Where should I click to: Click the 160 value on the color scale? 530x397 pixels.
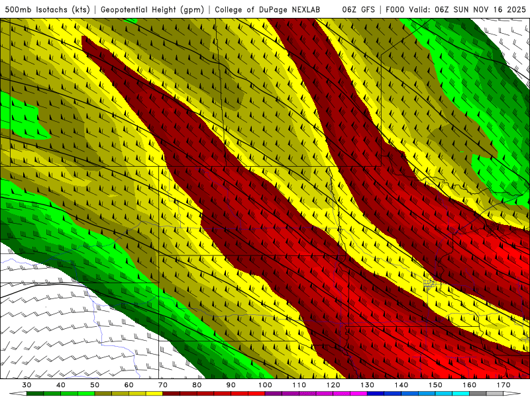(470, 385)
